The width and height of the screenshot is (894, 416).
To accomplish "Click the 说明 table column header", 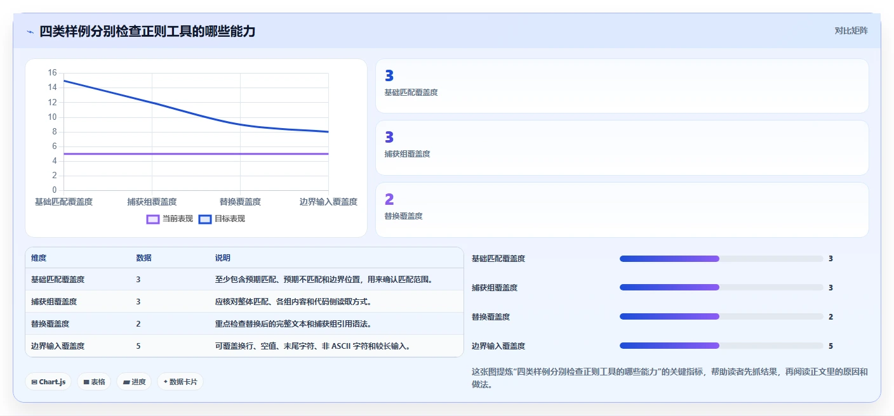I will point(223,258).
